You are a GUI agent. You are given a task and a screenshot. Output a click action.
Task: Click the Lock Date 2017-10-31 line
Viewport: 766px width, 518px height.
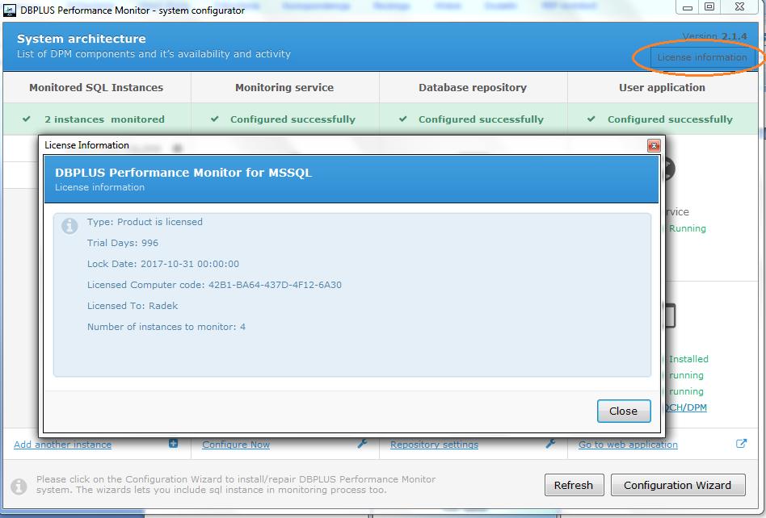(x=163, y=264)
